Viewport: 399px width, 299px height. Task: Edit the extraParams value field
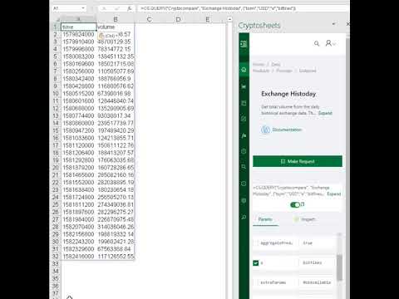[317, 282]
